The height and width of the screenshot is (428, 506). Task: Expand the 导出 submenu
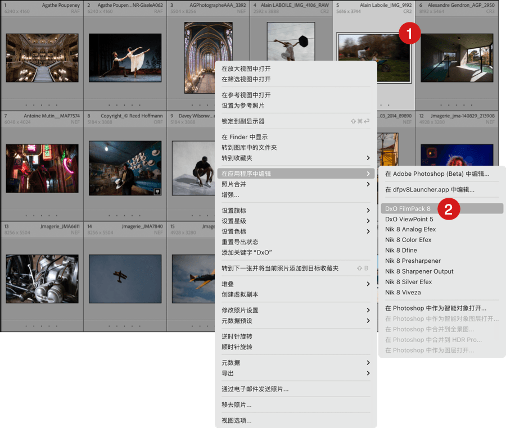tap(368, 374)
